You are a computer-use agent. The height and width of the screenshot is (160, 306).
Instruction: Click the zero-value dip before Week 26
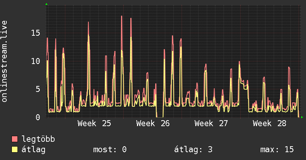coord(160,117)
